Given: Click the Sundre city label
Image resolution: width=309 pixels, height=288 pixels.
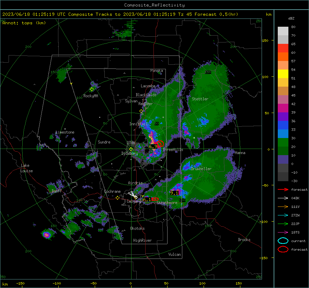Looking at the screenshot, I should (x=104, y=142).
